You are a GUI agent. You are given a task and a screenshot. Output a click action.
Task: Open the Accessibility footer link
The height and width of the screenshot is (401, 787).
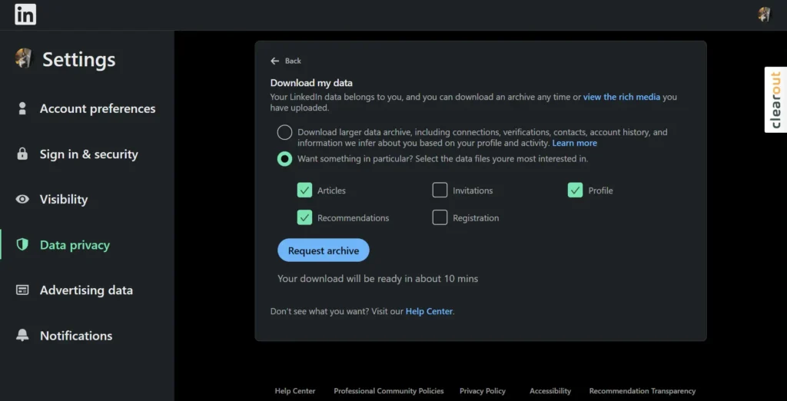[x=550, y=391]
